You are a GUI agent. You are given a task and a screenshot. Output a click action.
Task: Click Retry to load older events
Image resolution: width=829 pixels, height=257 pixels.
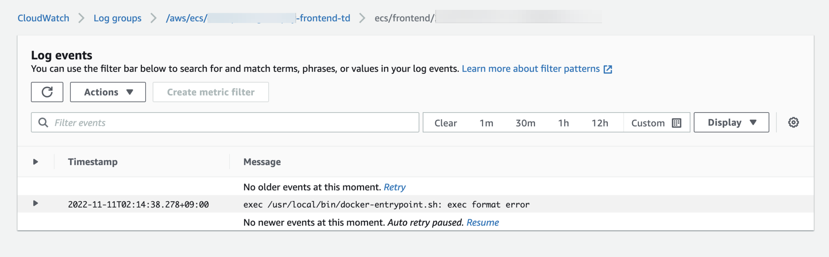(394, 187)
